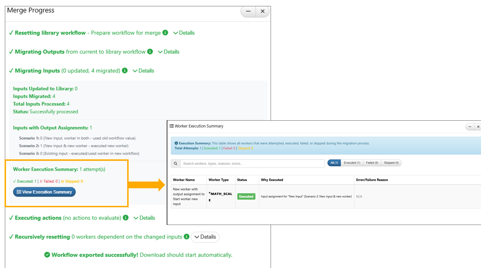Minimize the Merge Progress dialog

(248, 11)
